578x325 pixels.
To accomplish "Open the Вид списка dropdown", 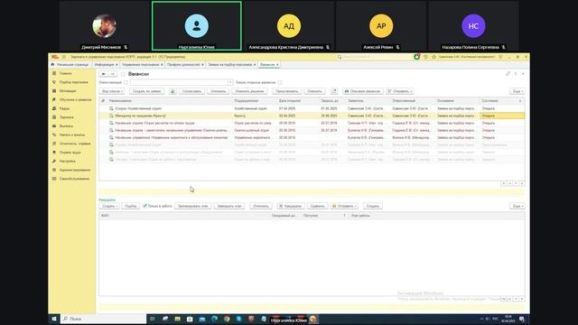I will (112, 91).
